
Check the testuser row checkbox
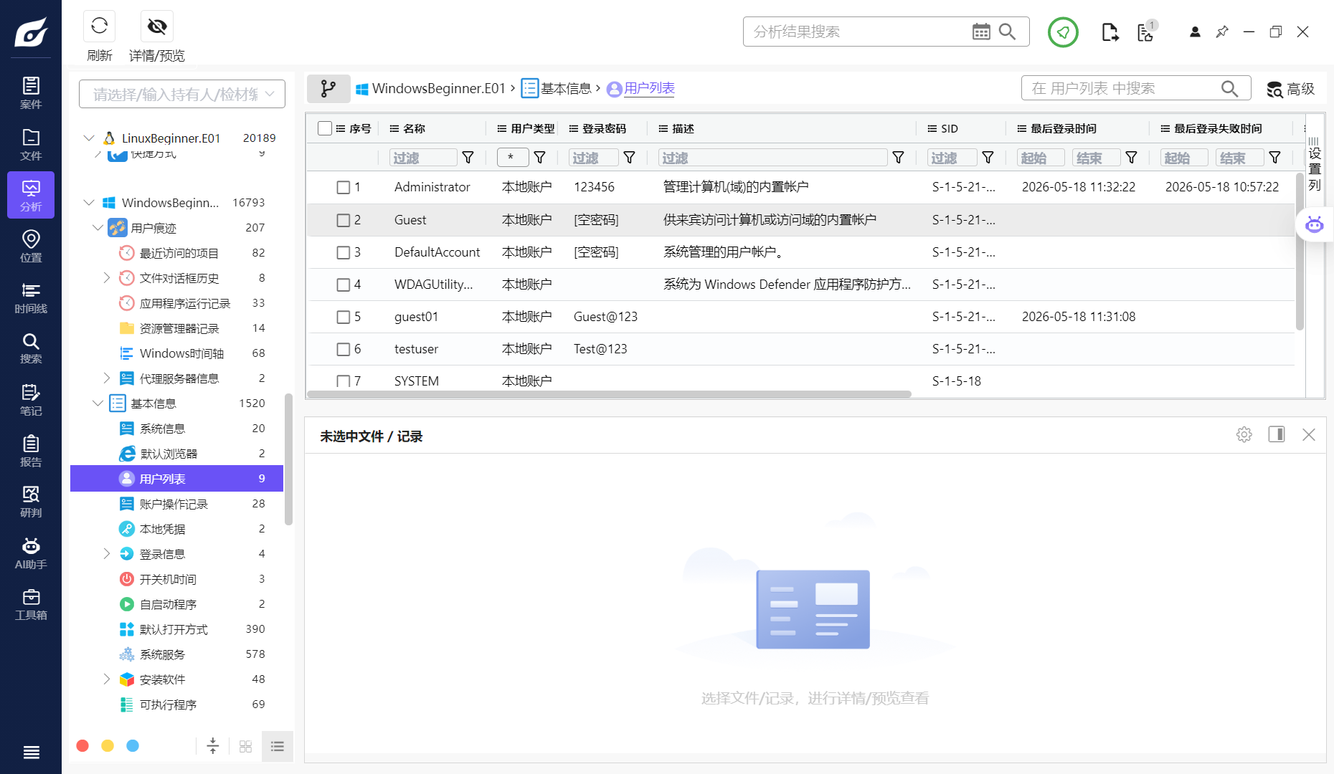pos(344,349)
